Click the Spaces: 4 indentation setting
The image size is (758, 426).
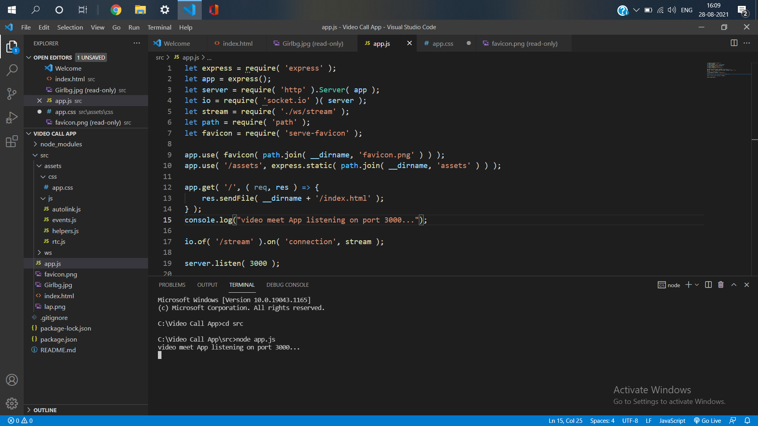(x=602, y=420)
